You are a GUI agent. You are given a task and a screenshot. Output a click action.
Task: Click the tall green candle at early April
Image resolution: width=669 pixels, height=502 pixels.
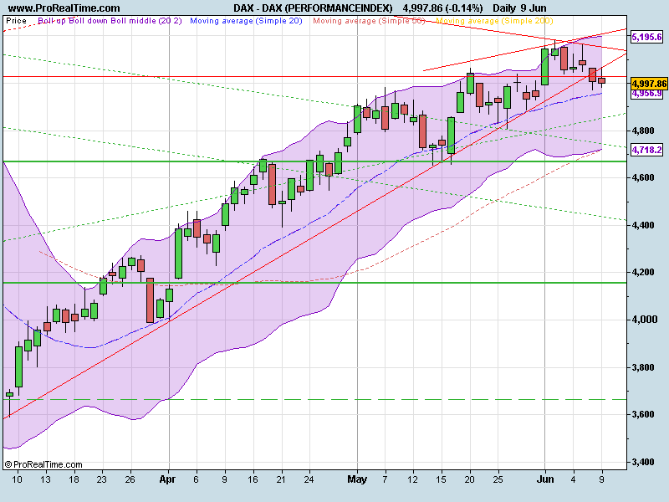178,254
